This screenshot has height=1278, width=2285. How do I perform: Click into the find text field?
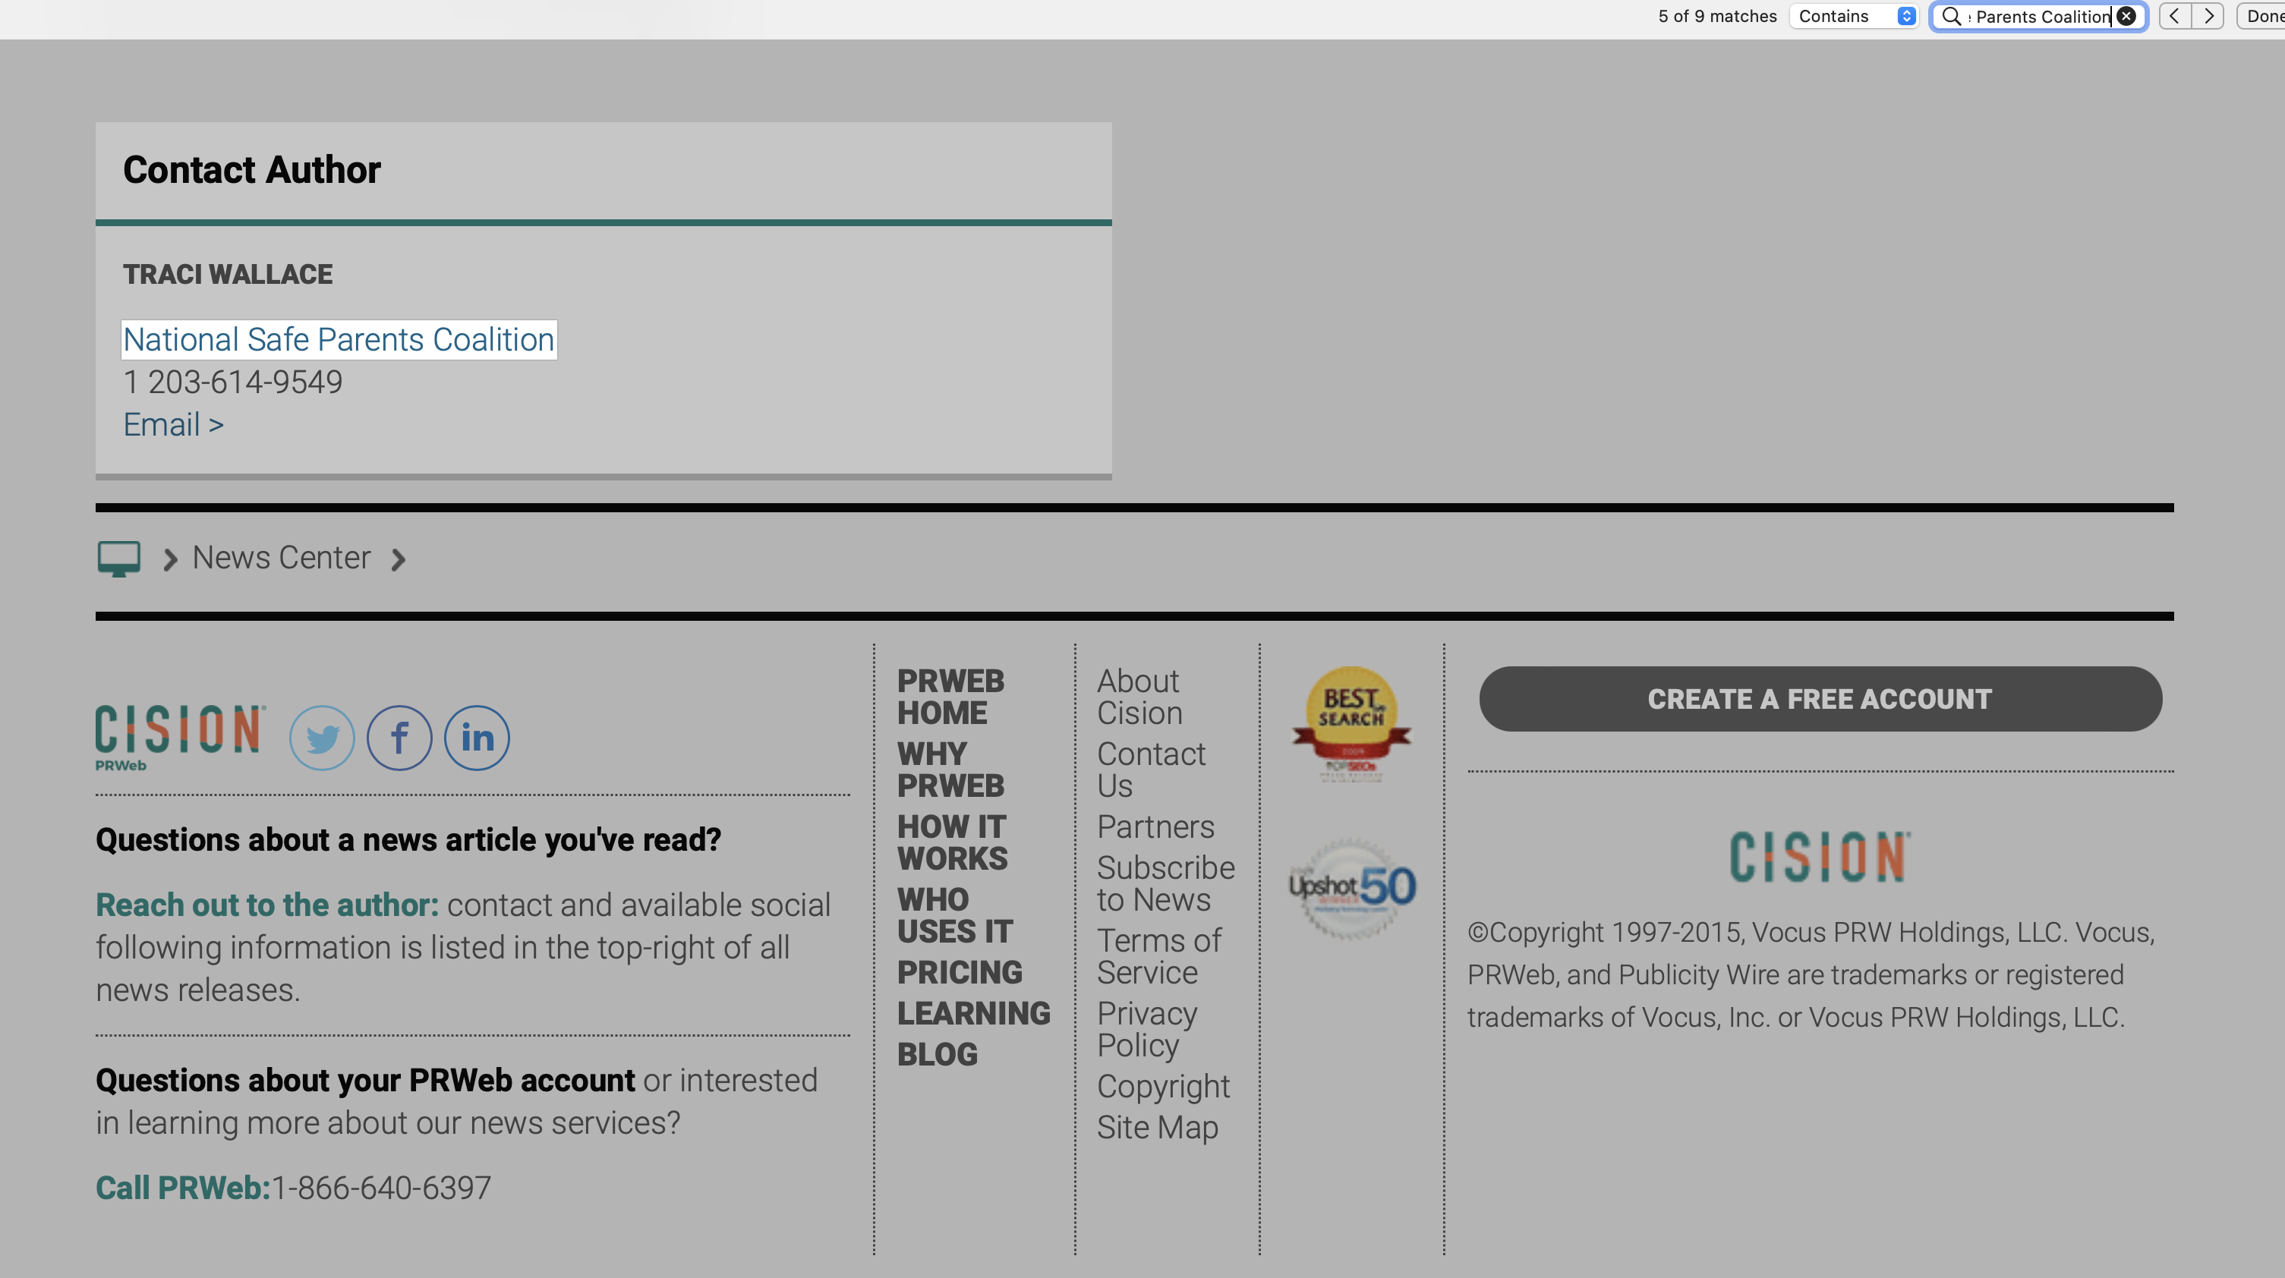(2041, 16)
